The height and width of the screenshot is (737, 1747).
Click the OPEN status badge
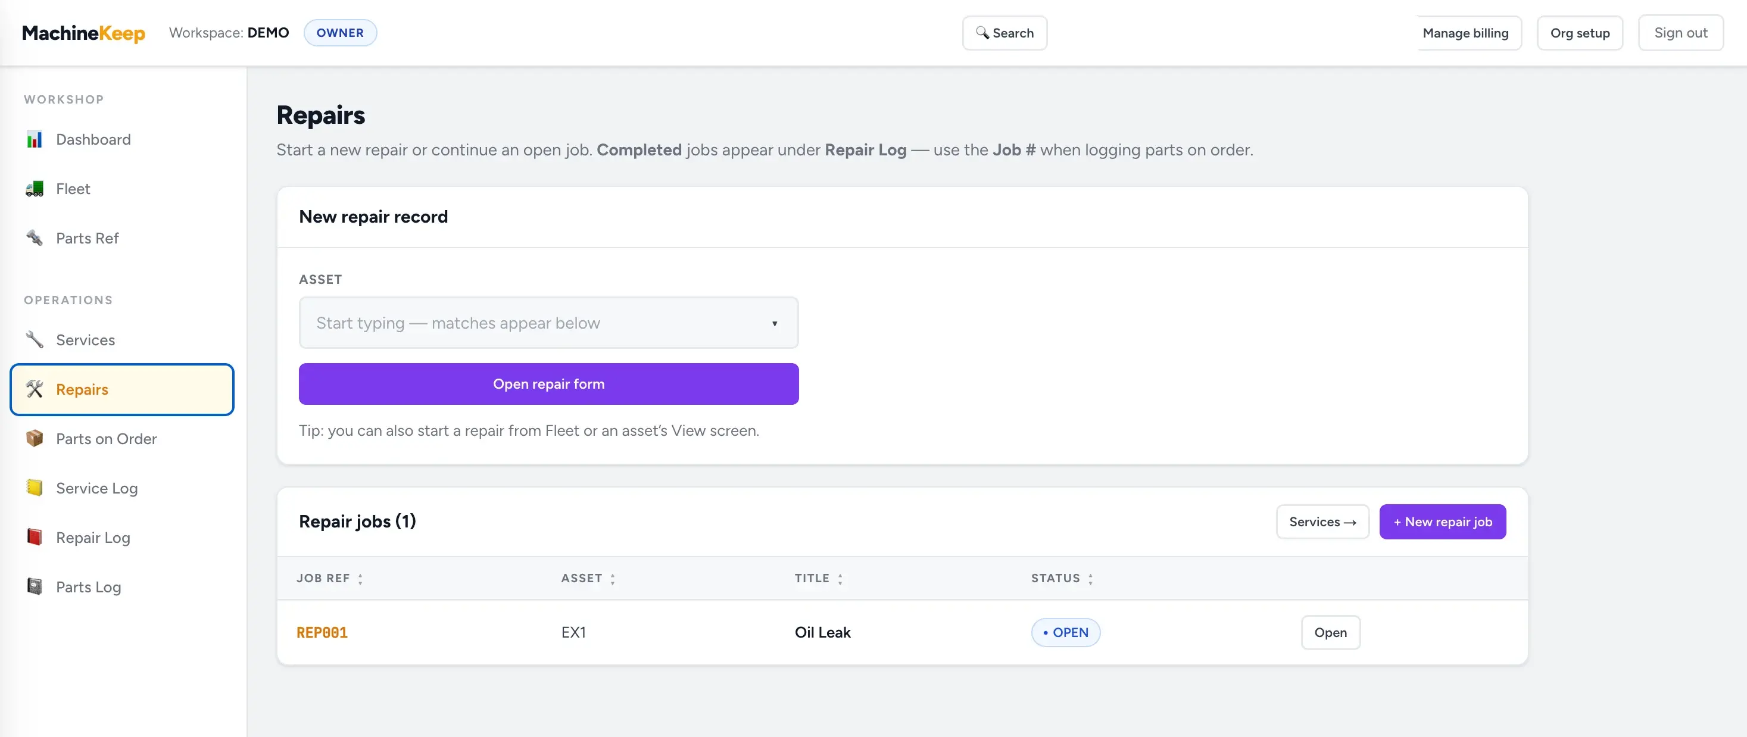click(1065, 632)
